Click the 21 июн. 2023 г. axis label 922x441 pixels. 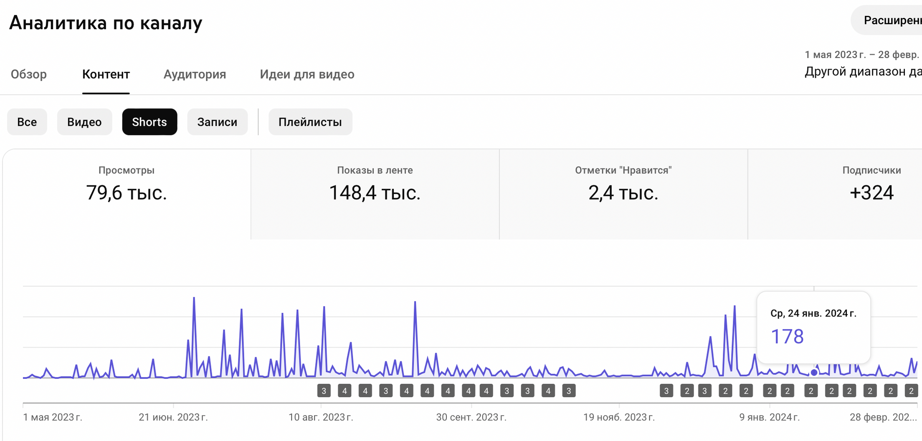[173, 417]
